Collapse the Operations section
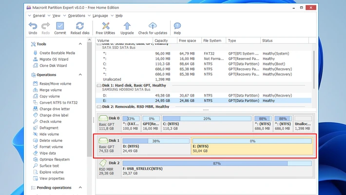The image size is (346, 195). point(80,75)
